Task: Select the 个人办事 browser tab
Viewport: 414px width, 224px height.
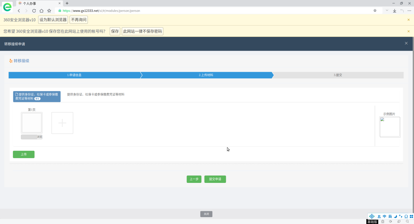Action: point(34,3)
